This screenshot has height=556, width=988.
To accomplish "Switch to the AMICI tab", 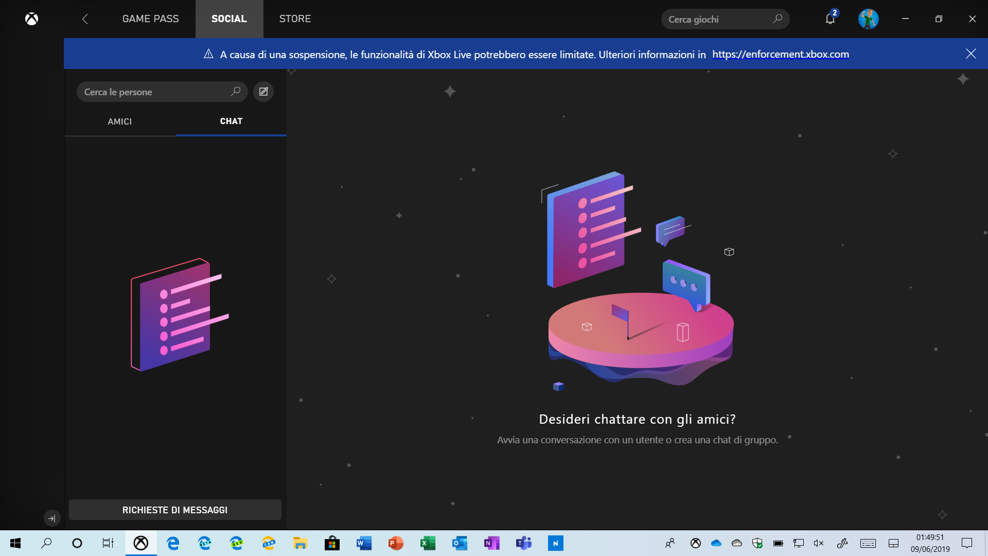I will (120, 121).
